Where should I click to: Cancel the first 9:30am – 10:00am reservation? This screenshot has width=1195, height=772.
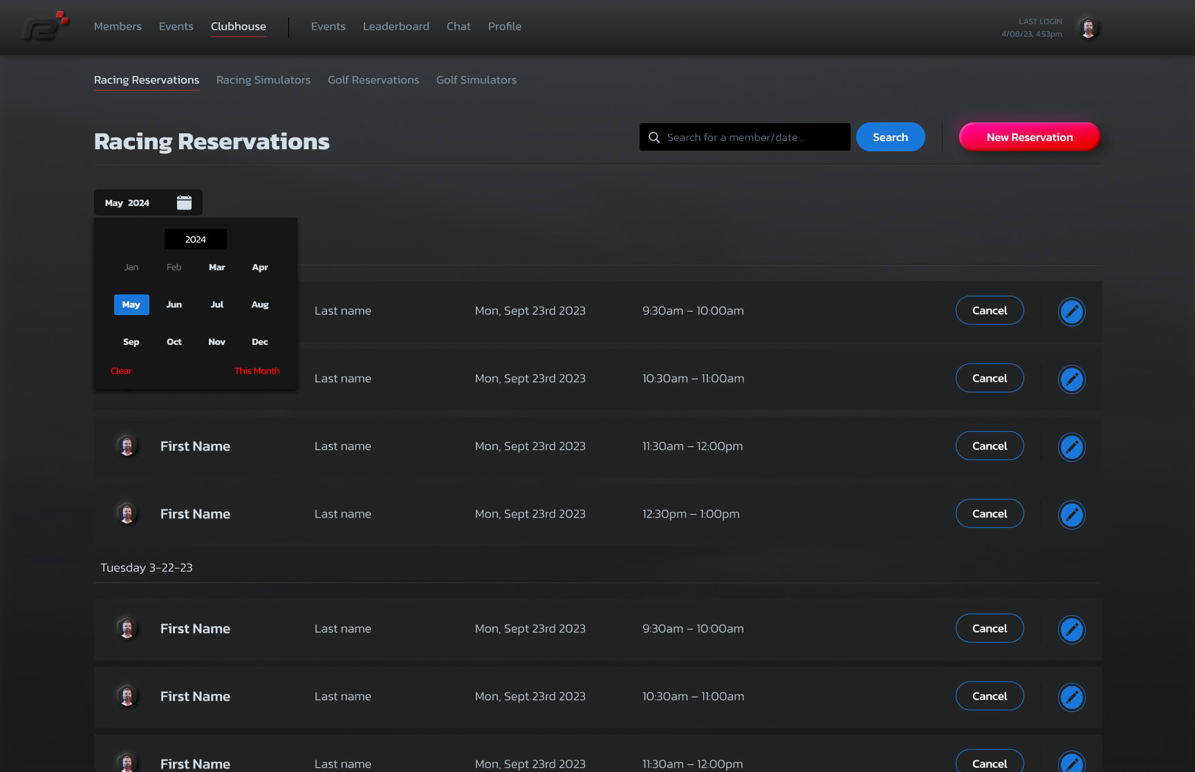click(990, 310)
